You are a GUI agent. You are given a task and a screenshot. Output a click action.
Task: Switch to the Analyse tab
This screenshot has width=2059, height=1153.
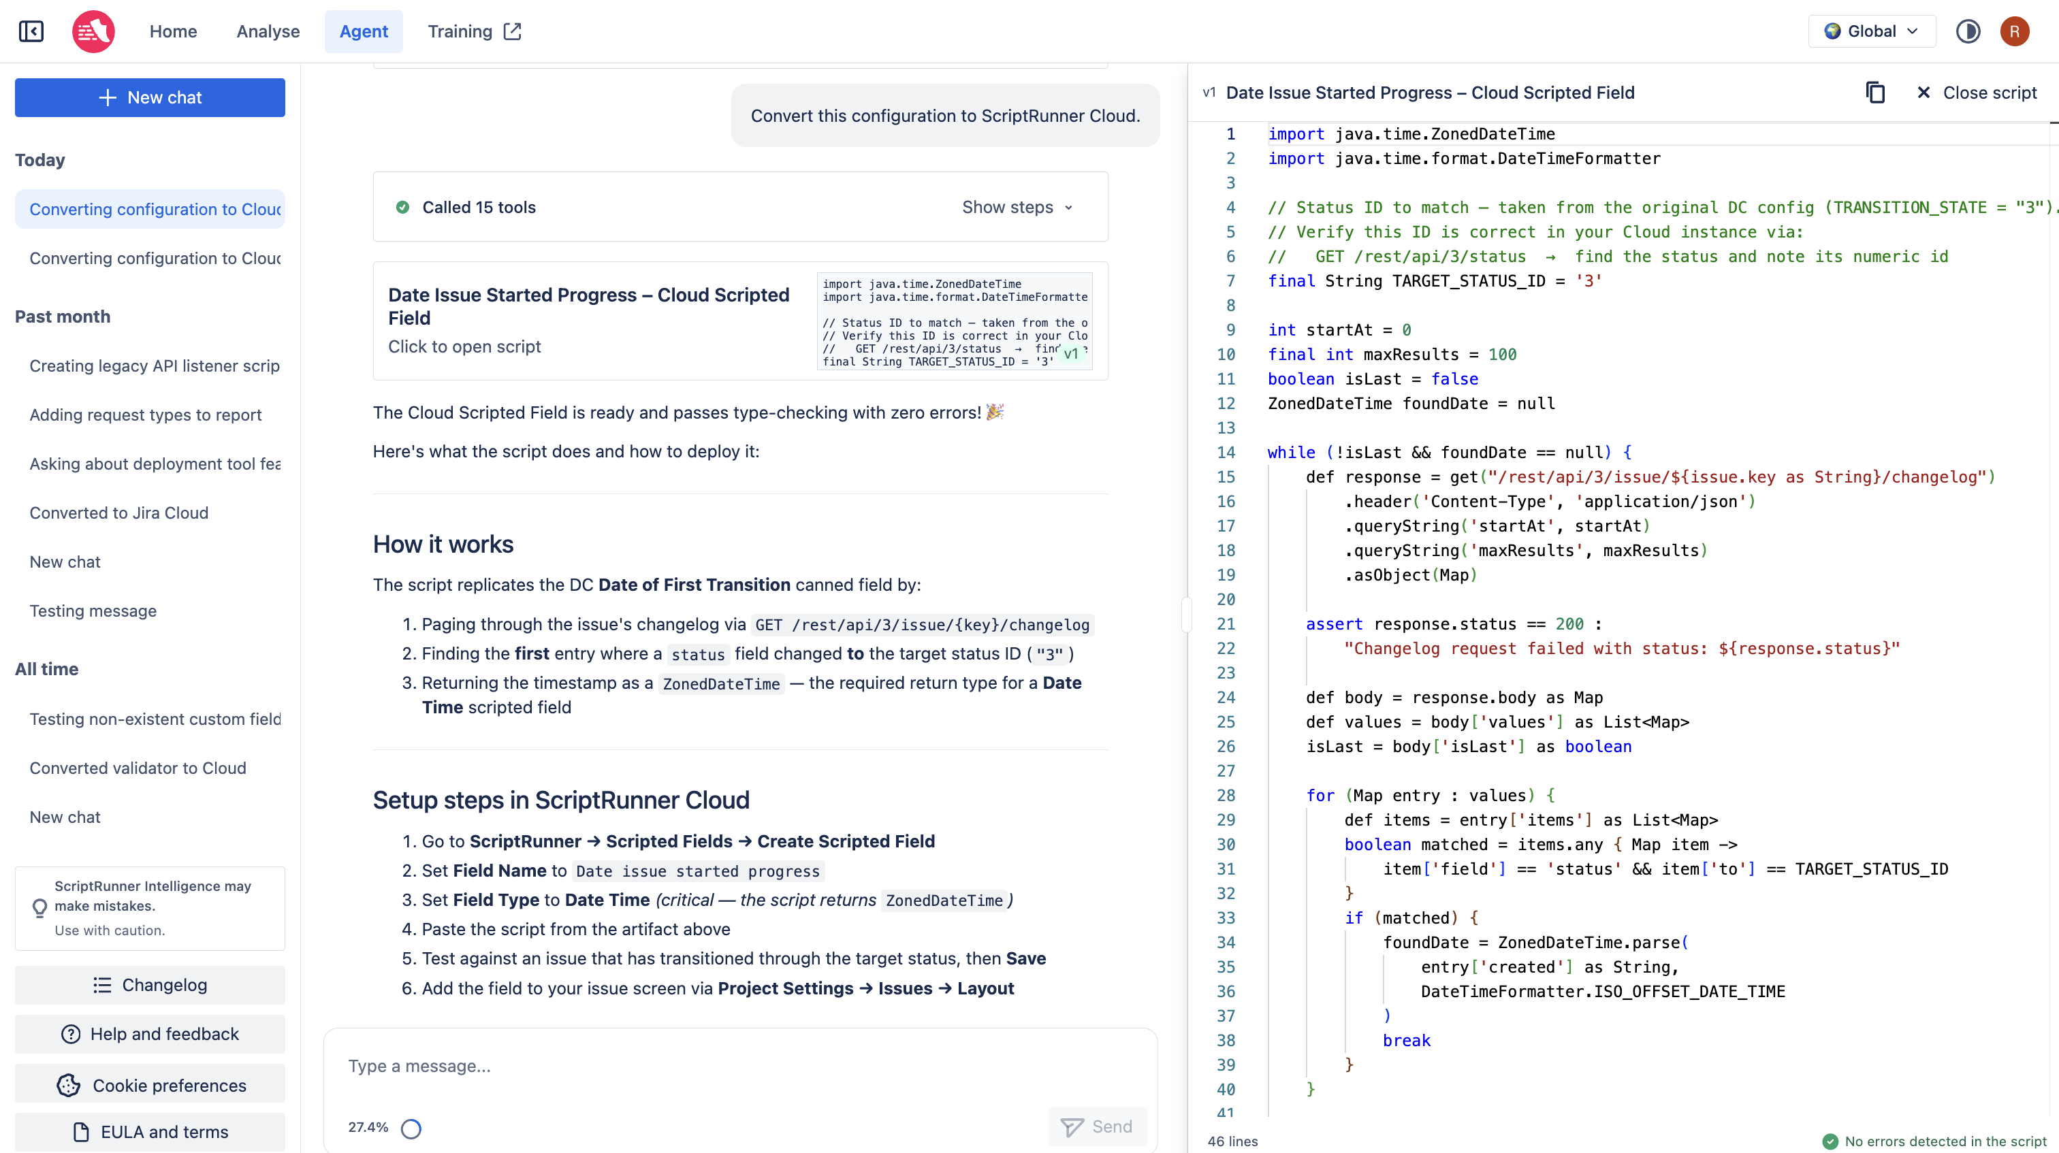tap(268, 31)
